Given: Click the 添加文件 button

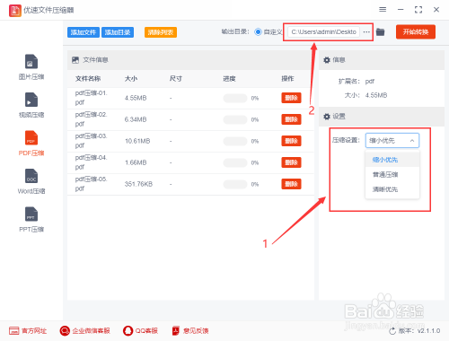Looking at the screenshot, I should click(x=84, y=32).
